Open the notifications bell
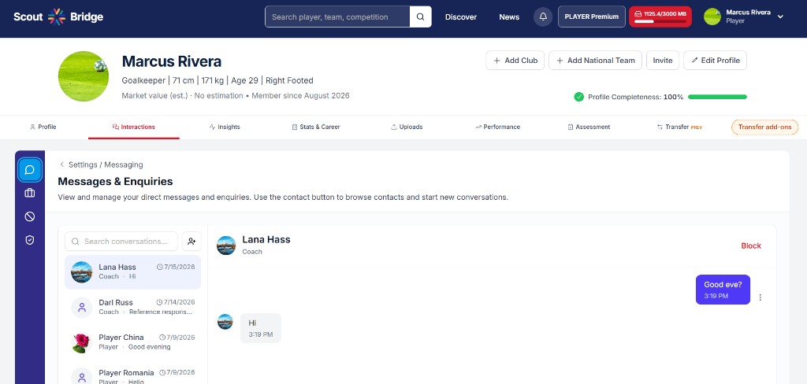The width and height of the screenshot is (807, 384). click(x=543, y=17)
